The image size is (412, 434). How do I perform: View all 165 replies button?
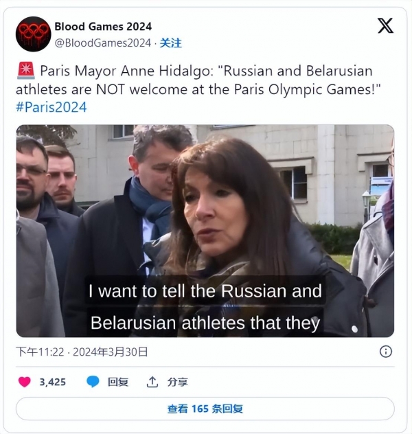click(x=205, y=409)
